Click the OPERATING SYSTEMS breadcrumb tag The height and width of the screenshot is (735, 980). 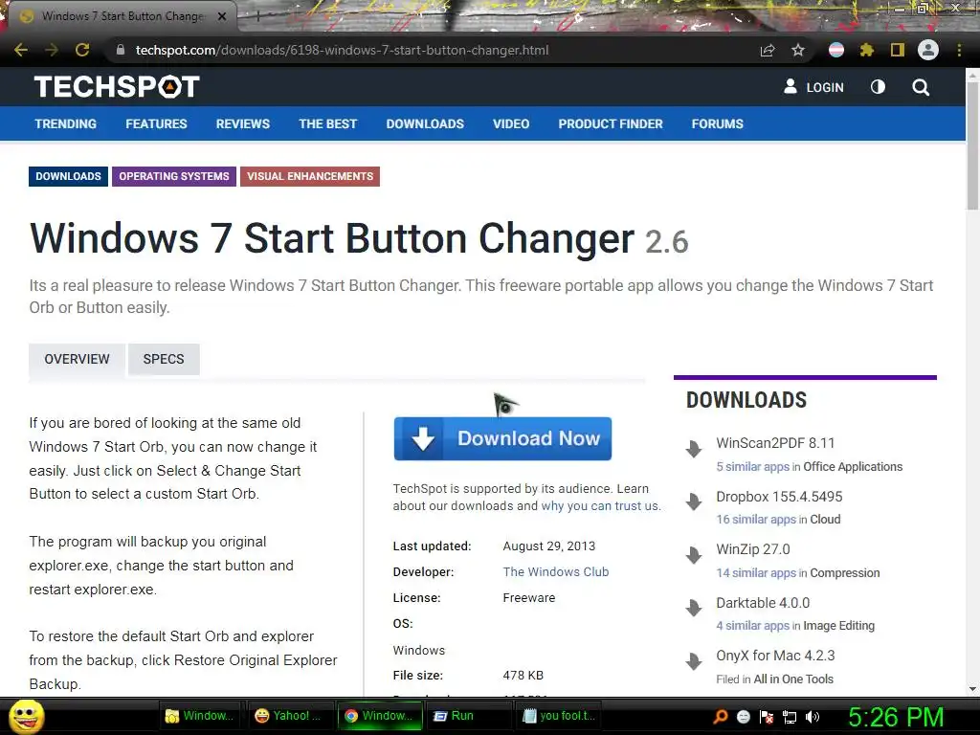click(174, 176)
